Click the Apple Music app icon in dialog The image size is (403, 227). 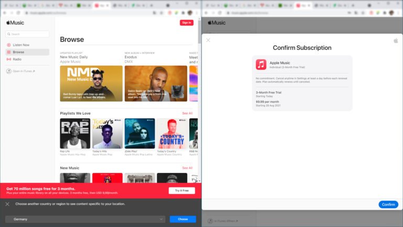tap(261, 65)
